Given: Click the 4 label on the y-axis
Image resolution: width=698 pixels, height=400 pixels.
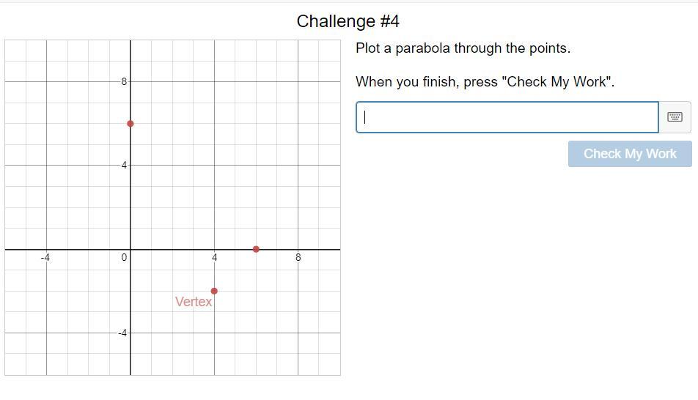Looking at the screenshot, I should [x=125, y=166].
